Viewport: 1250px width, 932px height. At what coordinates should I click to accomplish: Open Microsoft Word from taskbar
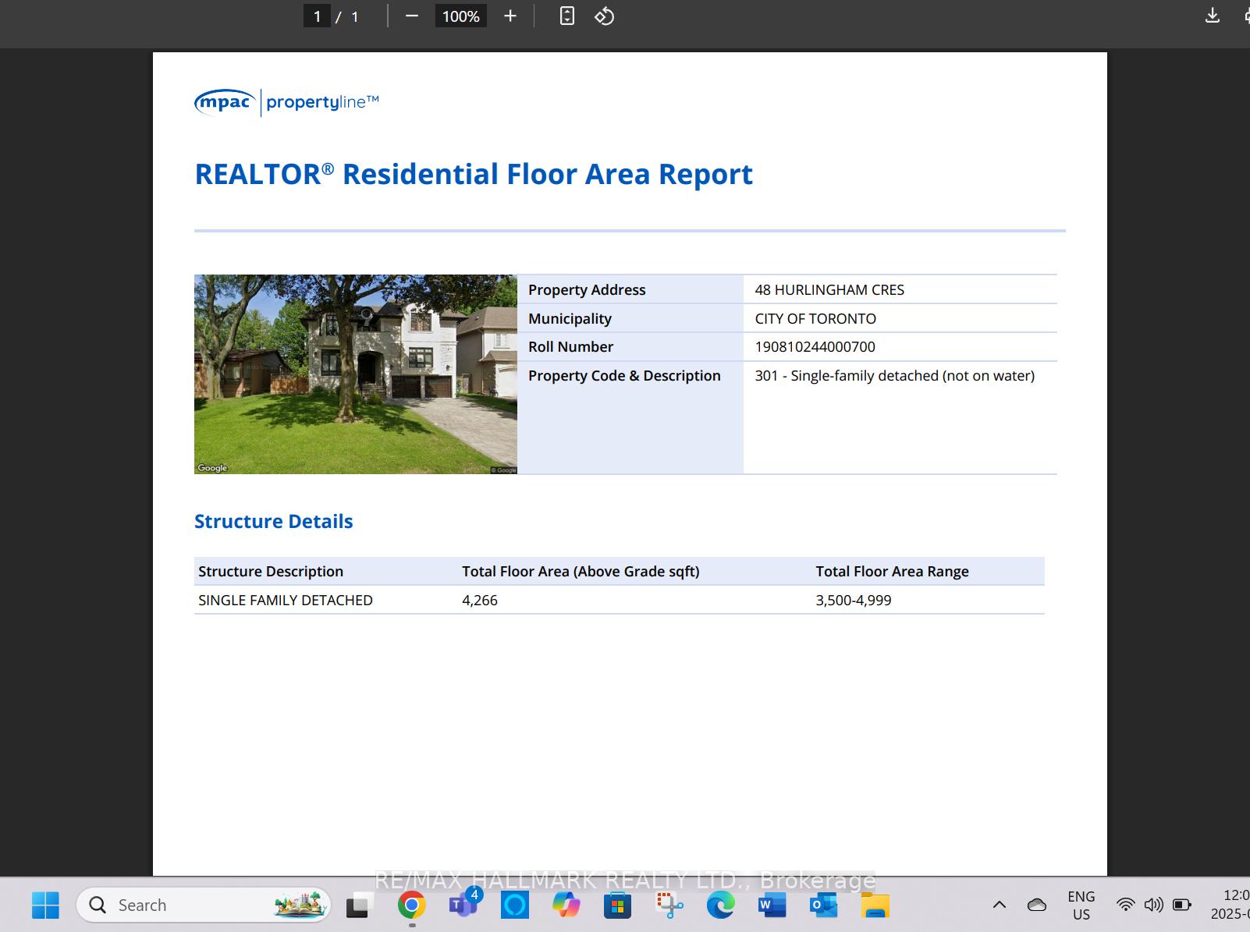tap(772, 905)
